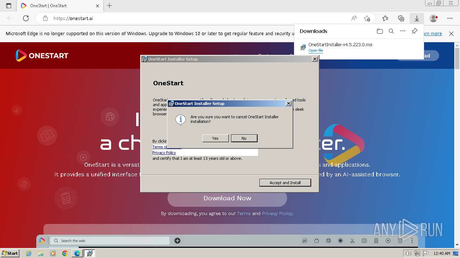
Task: Click the volume icon in system tray
Action: click(x=408, y=253)
